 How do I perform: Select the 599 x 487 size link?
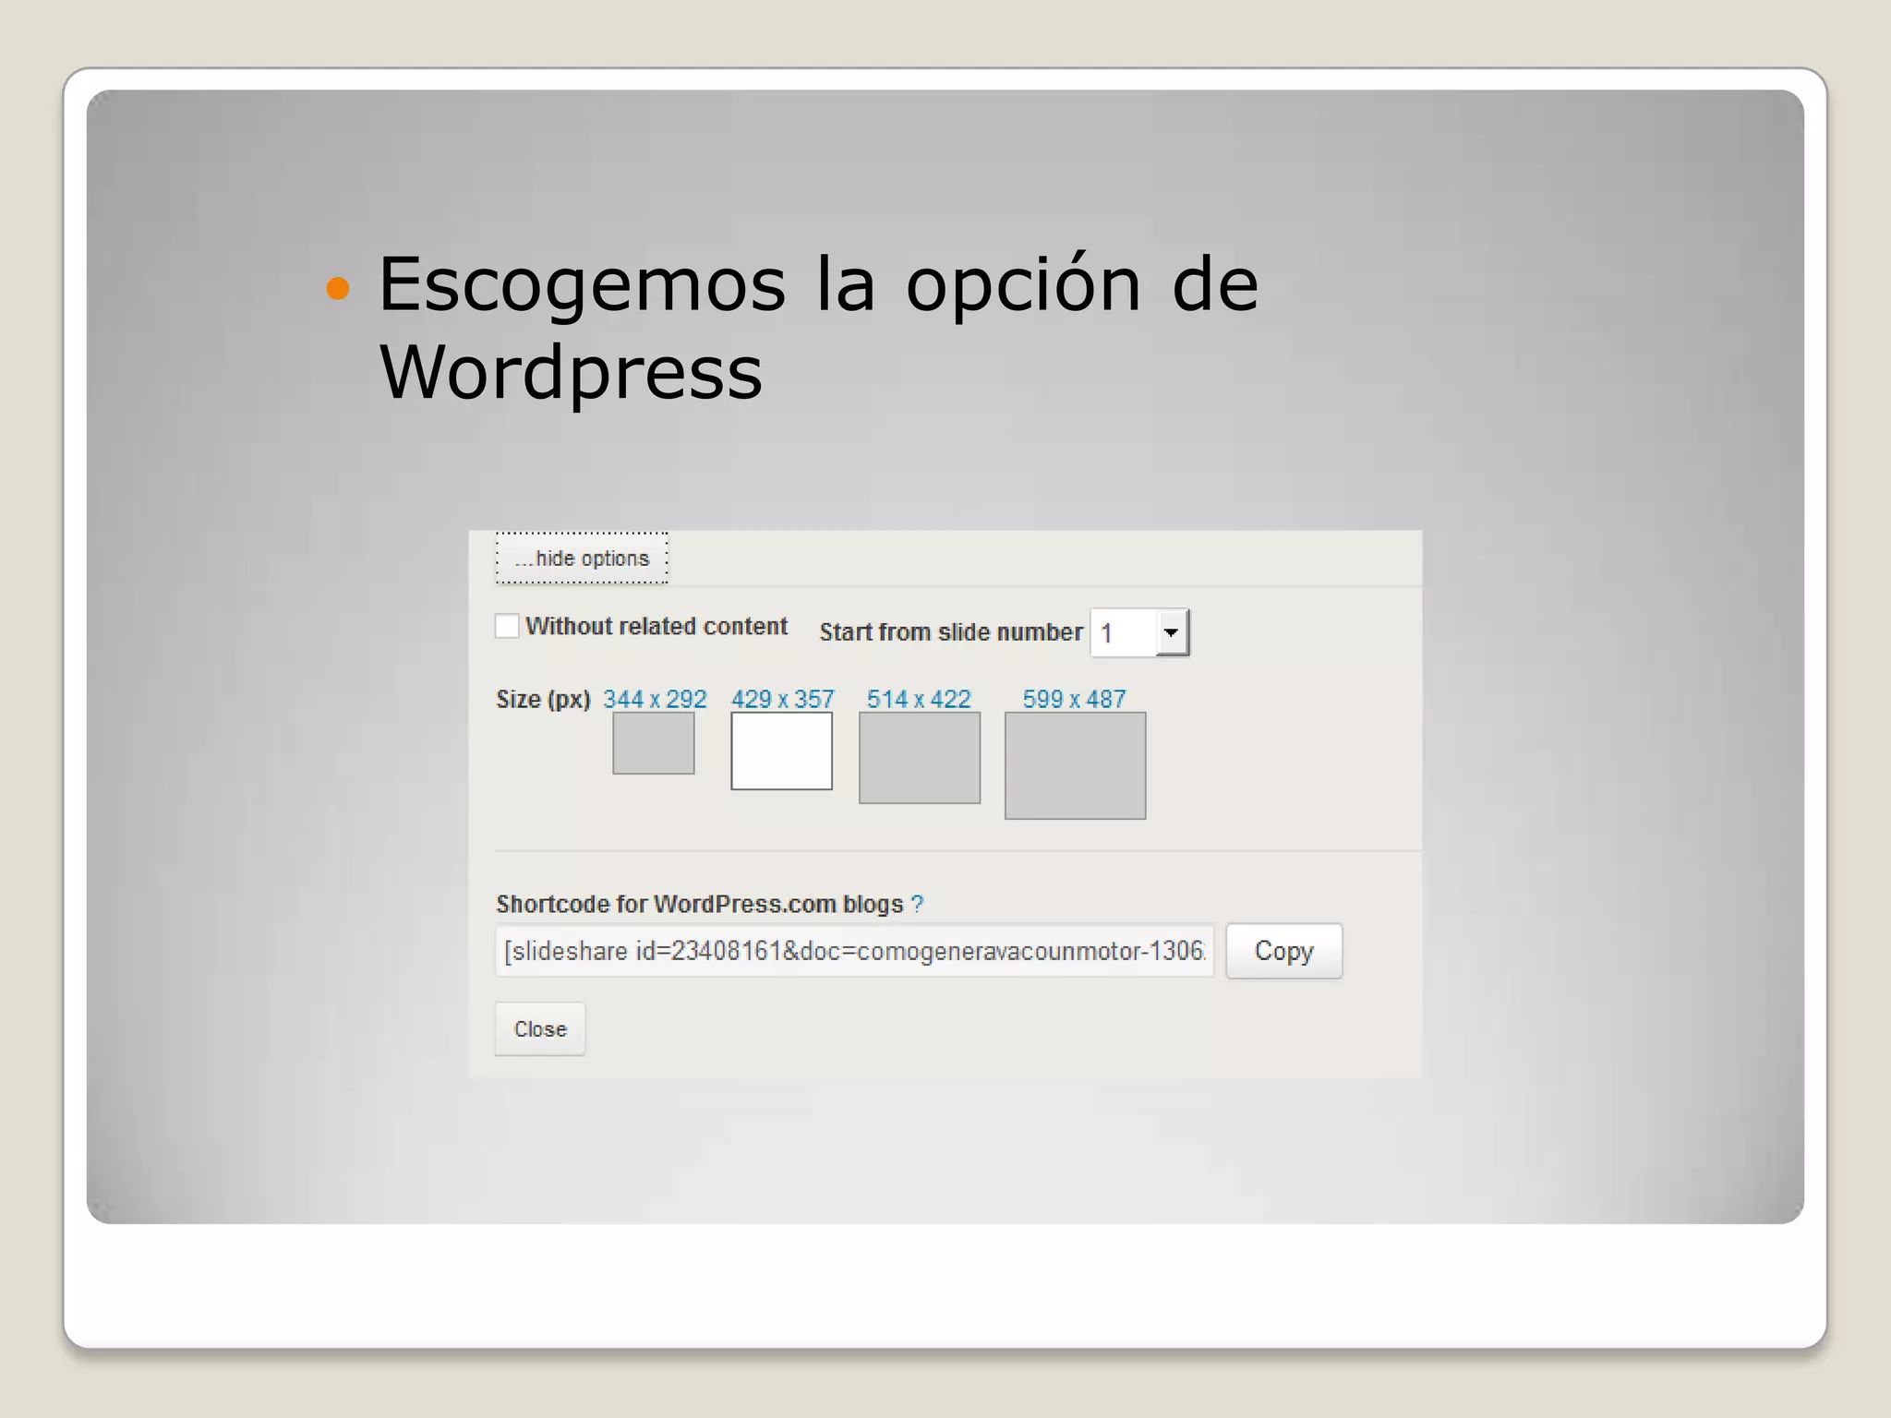[1074, 699]
